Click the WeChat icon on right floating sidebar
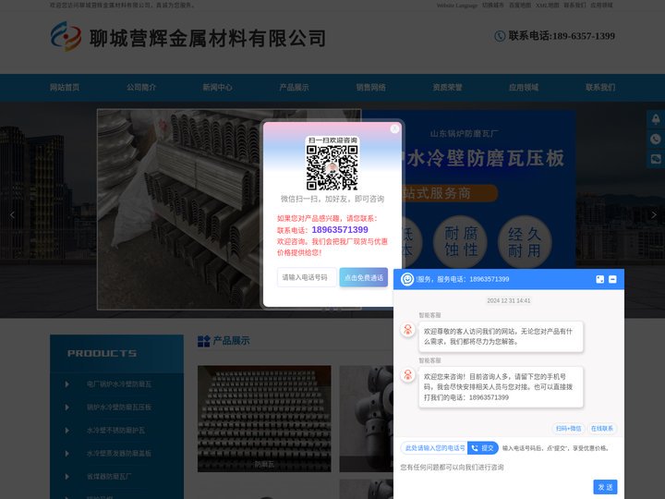 tap(656, 159)
